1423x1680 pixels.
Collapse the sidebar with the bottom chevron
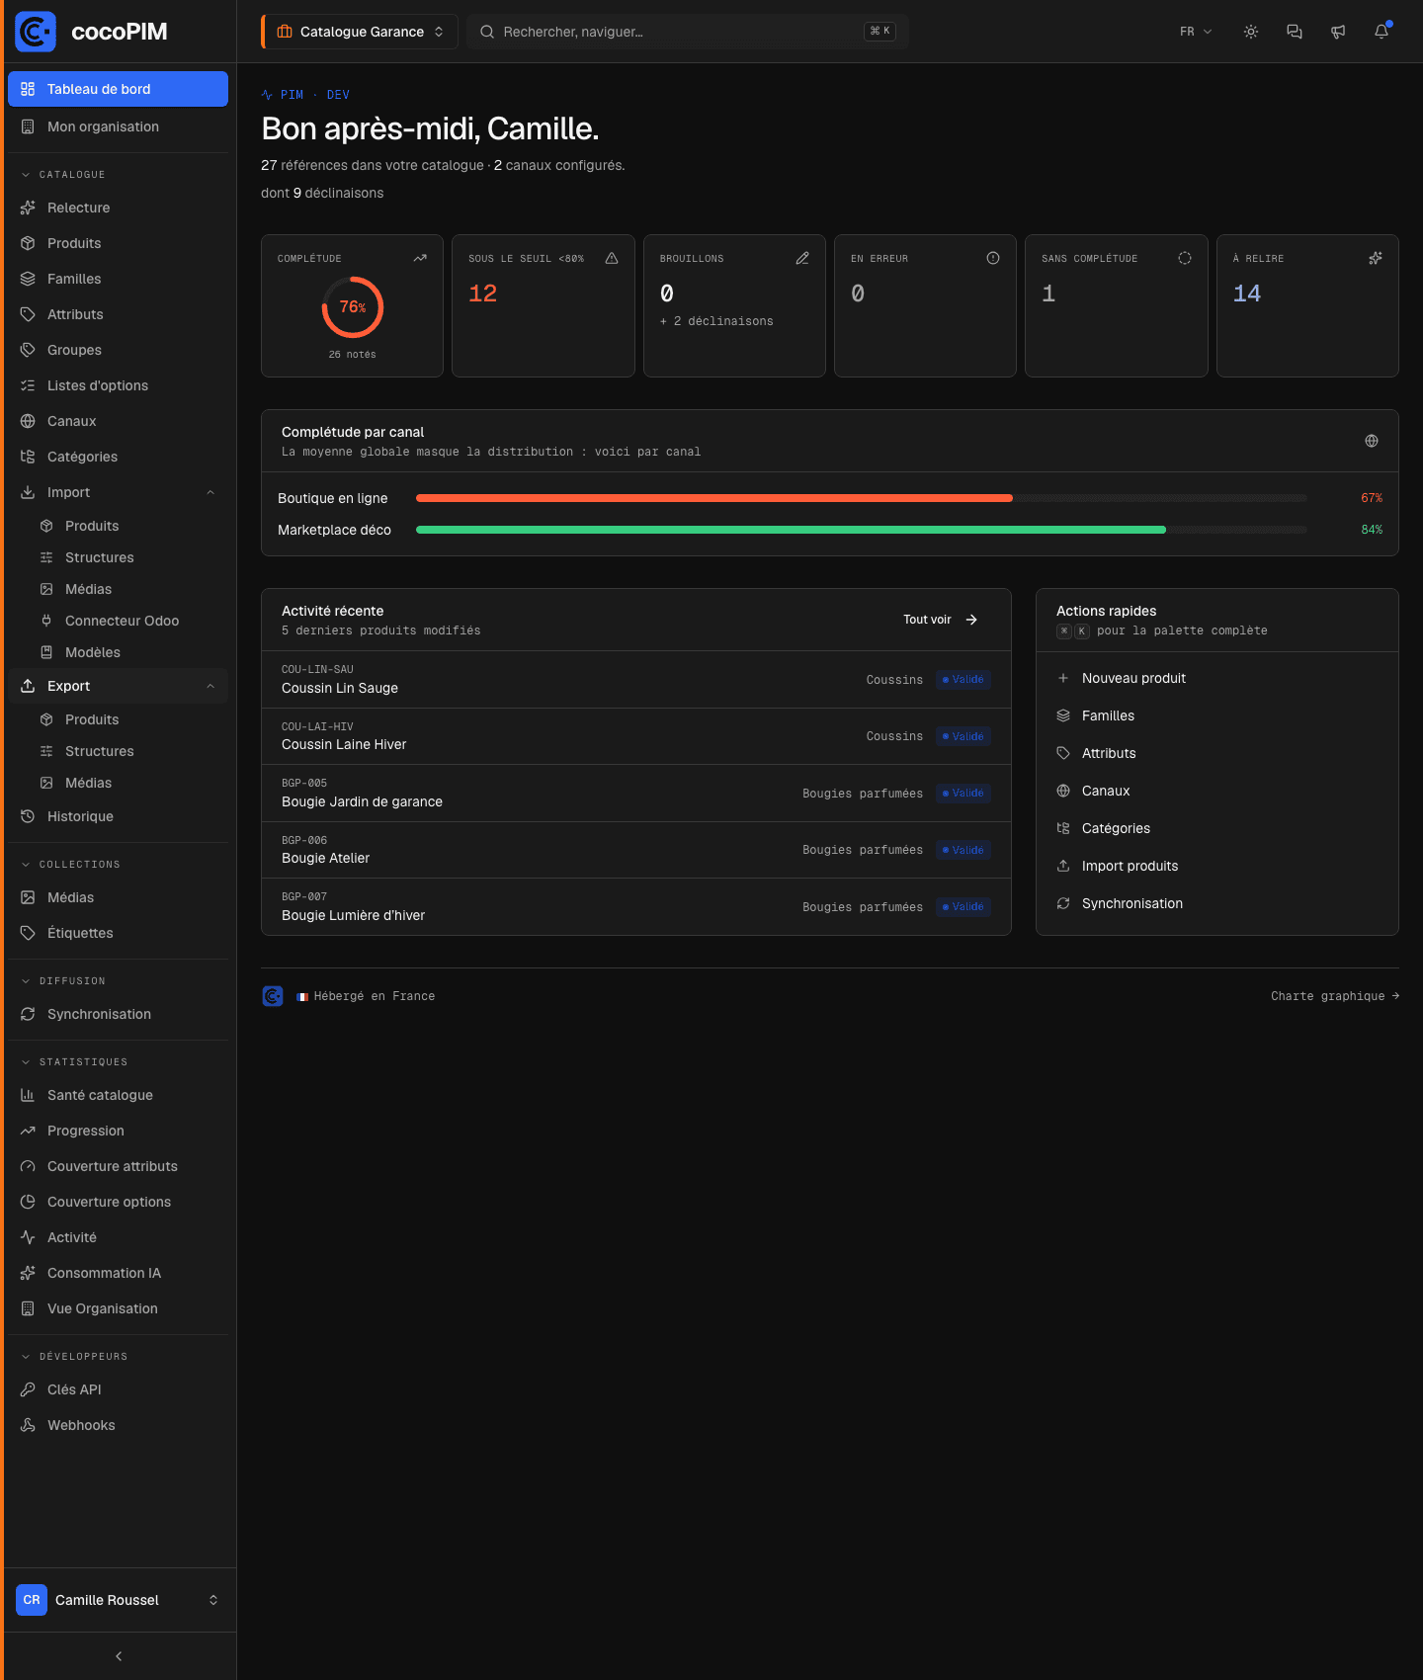[x=119, y=1656]
